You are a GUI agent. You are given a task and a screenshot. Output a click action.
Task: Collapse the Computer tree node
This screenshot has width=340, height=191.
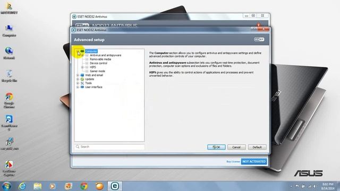(78, 51)
